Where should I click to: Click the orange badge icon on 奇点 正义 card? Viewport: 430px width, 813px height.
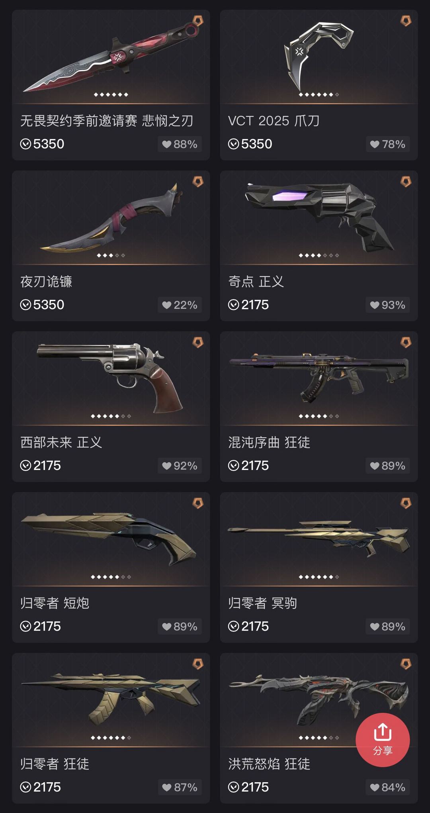(406, 182)
